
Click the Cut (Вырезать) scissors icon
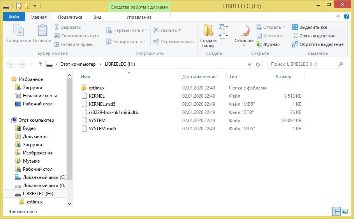(x=57, y=27)
